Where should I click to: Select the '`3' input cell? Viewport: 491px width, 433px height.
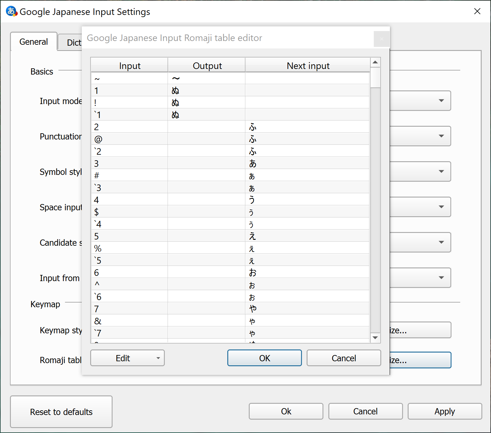130,188
